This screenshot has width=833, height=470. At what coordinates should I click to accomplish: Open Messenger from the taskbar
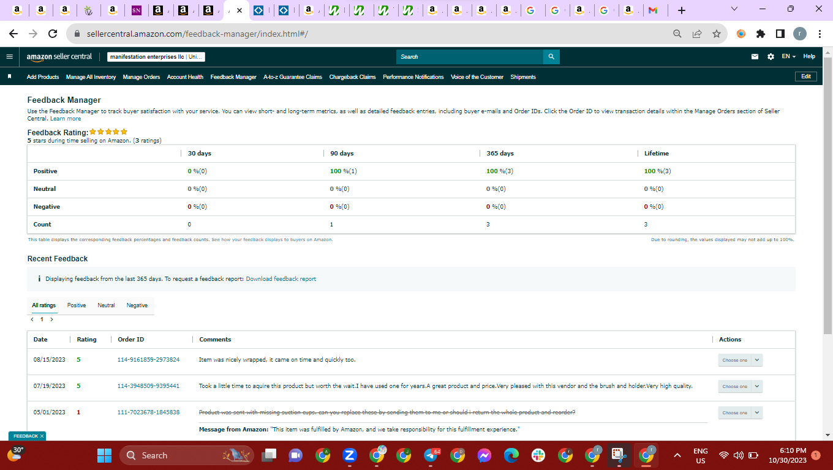point(484,455)
